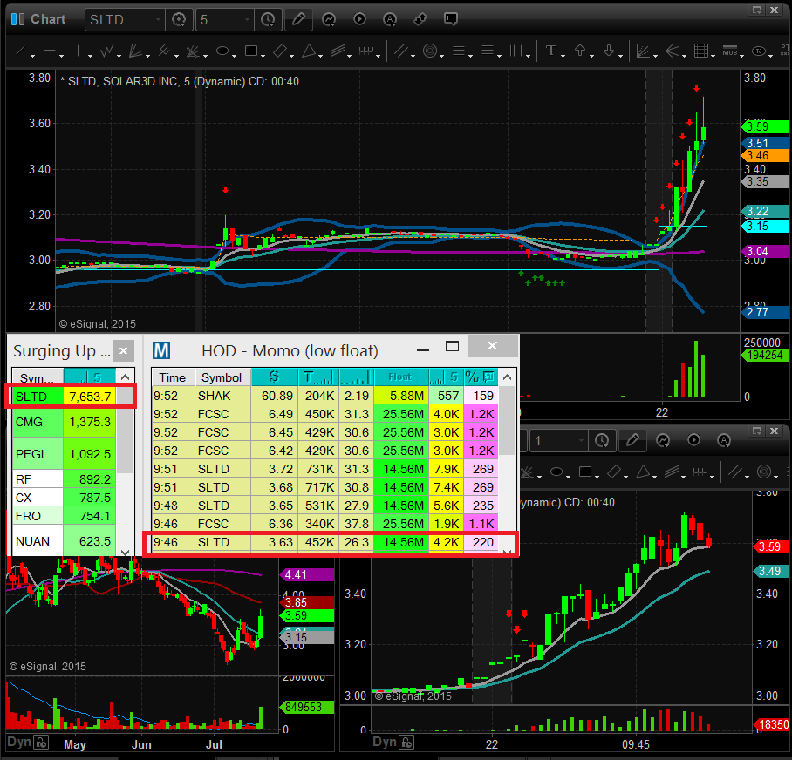
Task: Open symbol settings gear beside SLTD field
Action: (178, 20)
